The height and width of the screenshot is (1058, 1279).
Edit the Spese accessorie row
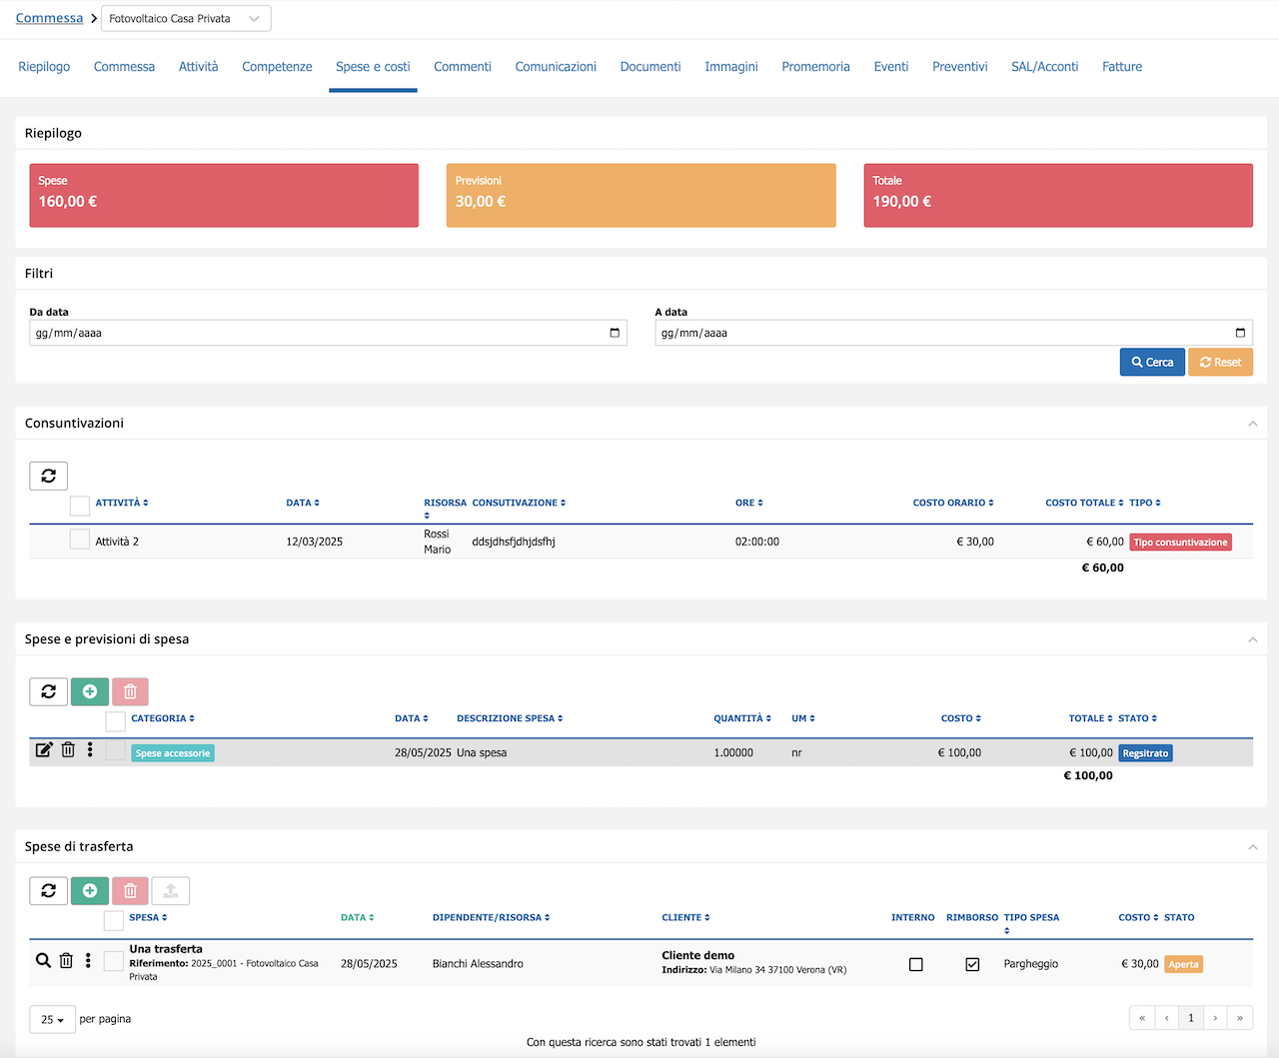tap(44, 749)
